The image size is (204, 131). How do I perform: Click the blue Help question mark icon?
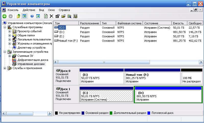click(32, 16)
